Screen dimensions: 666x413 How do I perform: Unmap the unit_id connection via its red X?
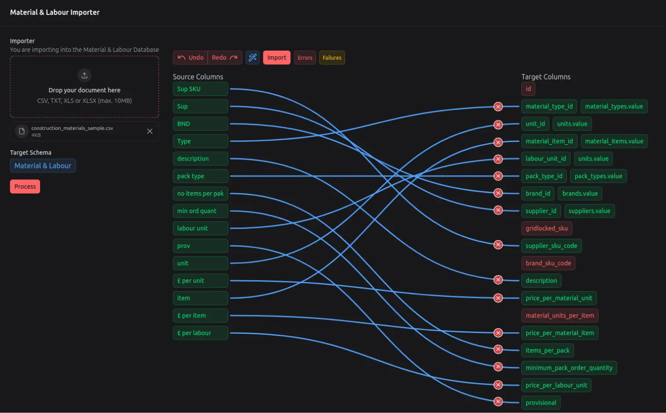point(498,124)
